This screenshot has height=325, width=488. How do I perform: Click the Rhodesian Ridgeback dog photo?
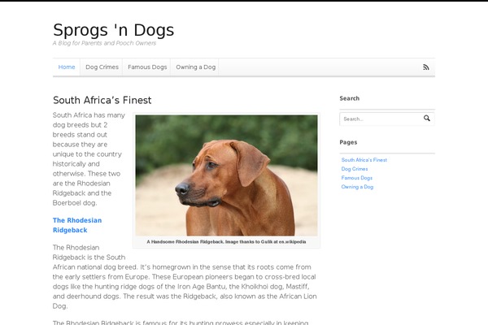point(227,175)
